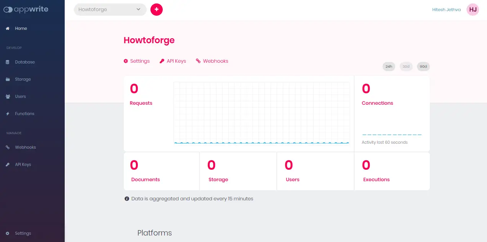Open API Keys under Manage in sidebar
The width and height of the screenshot is (487, 242).
[x=23, y=165]
